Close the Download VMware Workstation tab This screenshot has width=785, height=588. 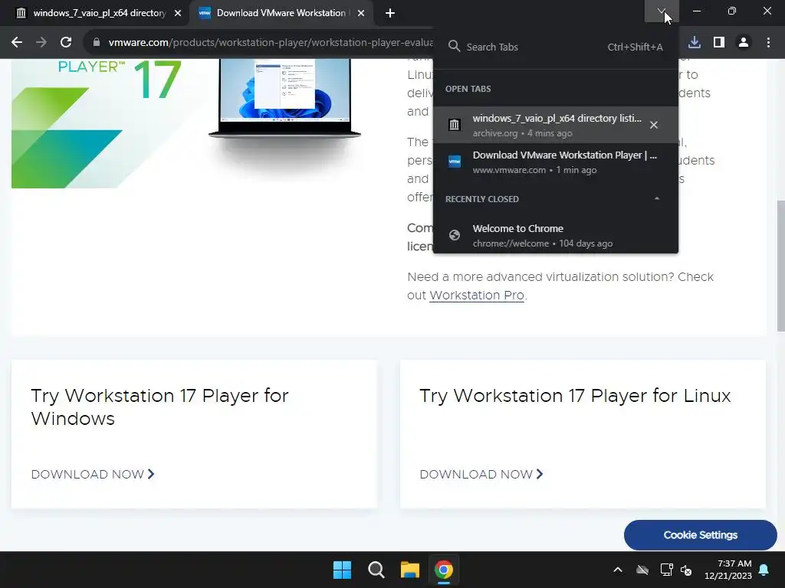pos(361,14)
